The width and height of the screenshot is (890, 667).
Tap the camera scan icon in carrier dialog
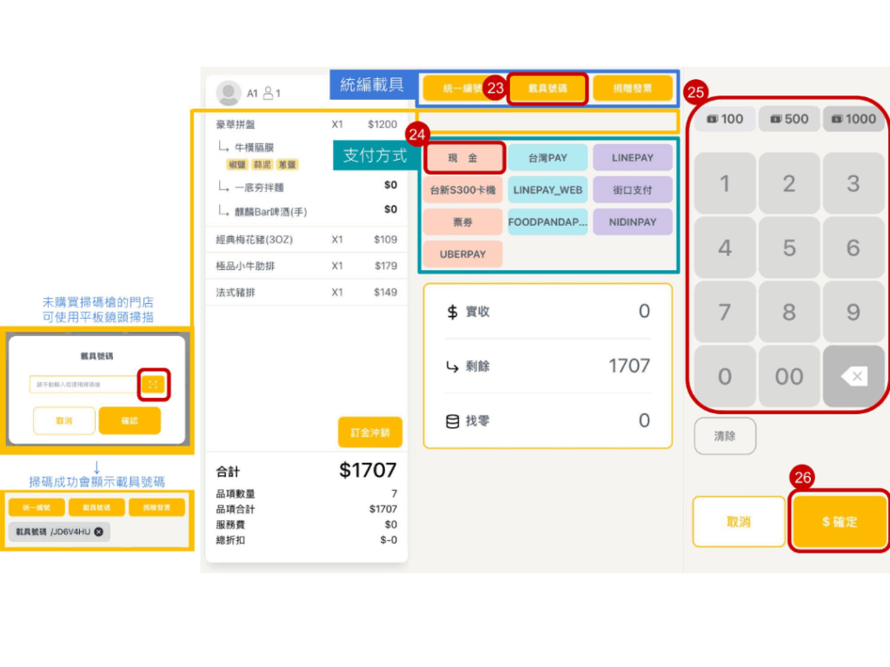point(153,384)
